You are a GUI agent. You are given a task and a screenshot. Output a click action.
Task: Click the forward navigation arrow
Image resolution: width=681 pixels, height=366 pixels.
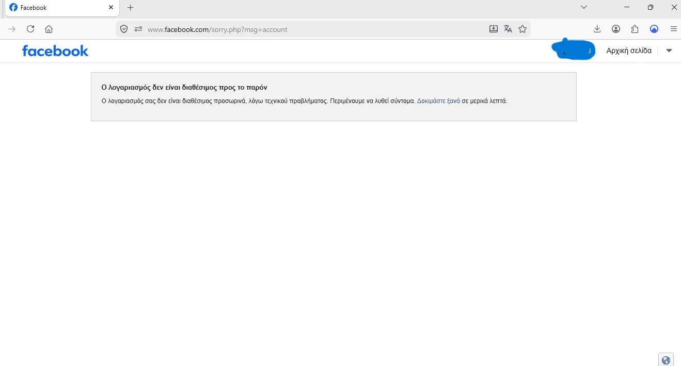pos(12,29)
